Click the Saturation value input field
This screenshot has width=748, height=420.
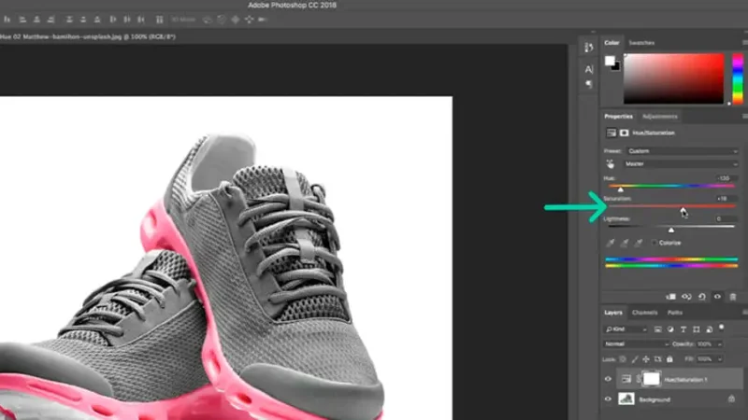(726, 199)
